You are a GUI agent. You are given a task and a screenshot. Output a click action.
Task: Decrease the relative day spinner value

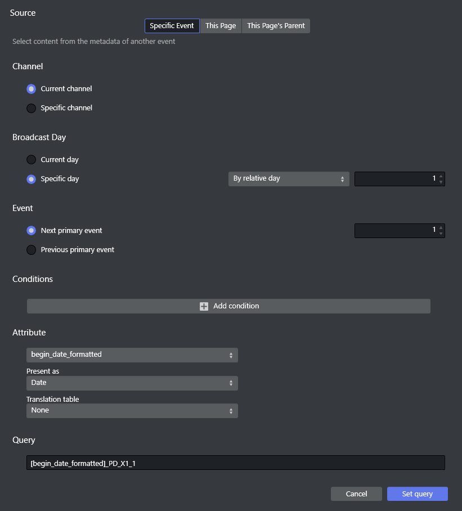click(x=441, y=182)
